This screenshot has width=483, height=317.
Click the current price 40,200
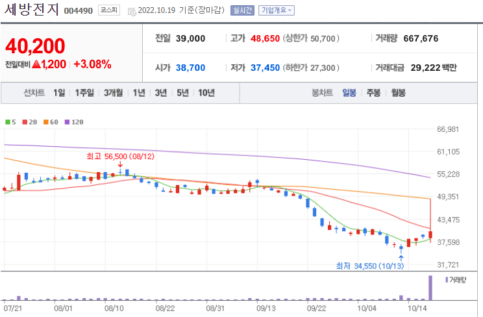point(35,46)
